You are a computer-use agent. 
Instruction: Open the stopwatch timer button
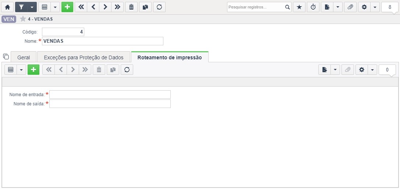313,7
